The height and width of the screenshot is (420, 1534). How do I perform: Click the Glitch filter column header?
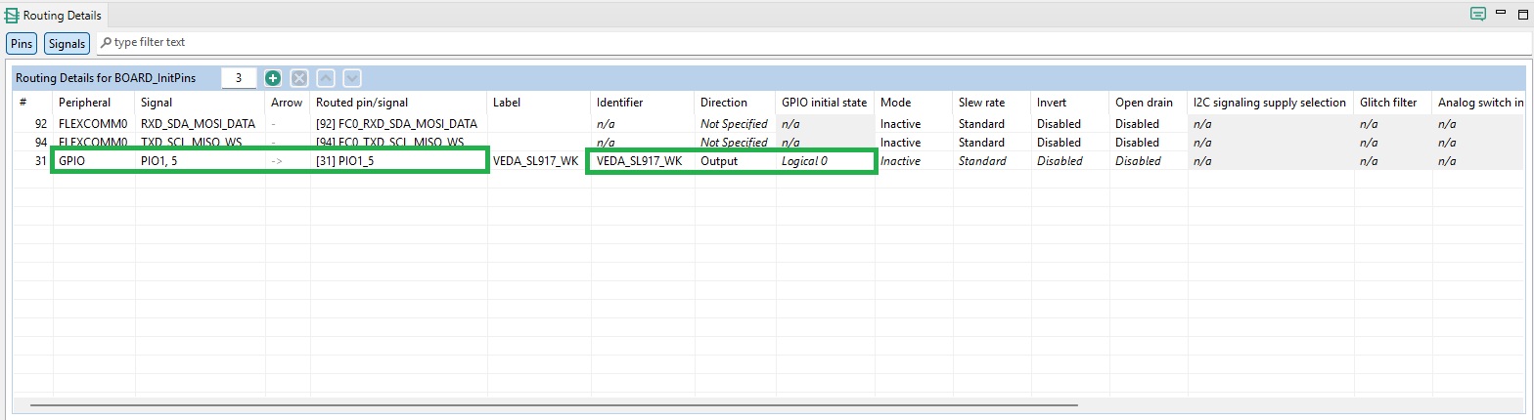tap(1393, 103)
